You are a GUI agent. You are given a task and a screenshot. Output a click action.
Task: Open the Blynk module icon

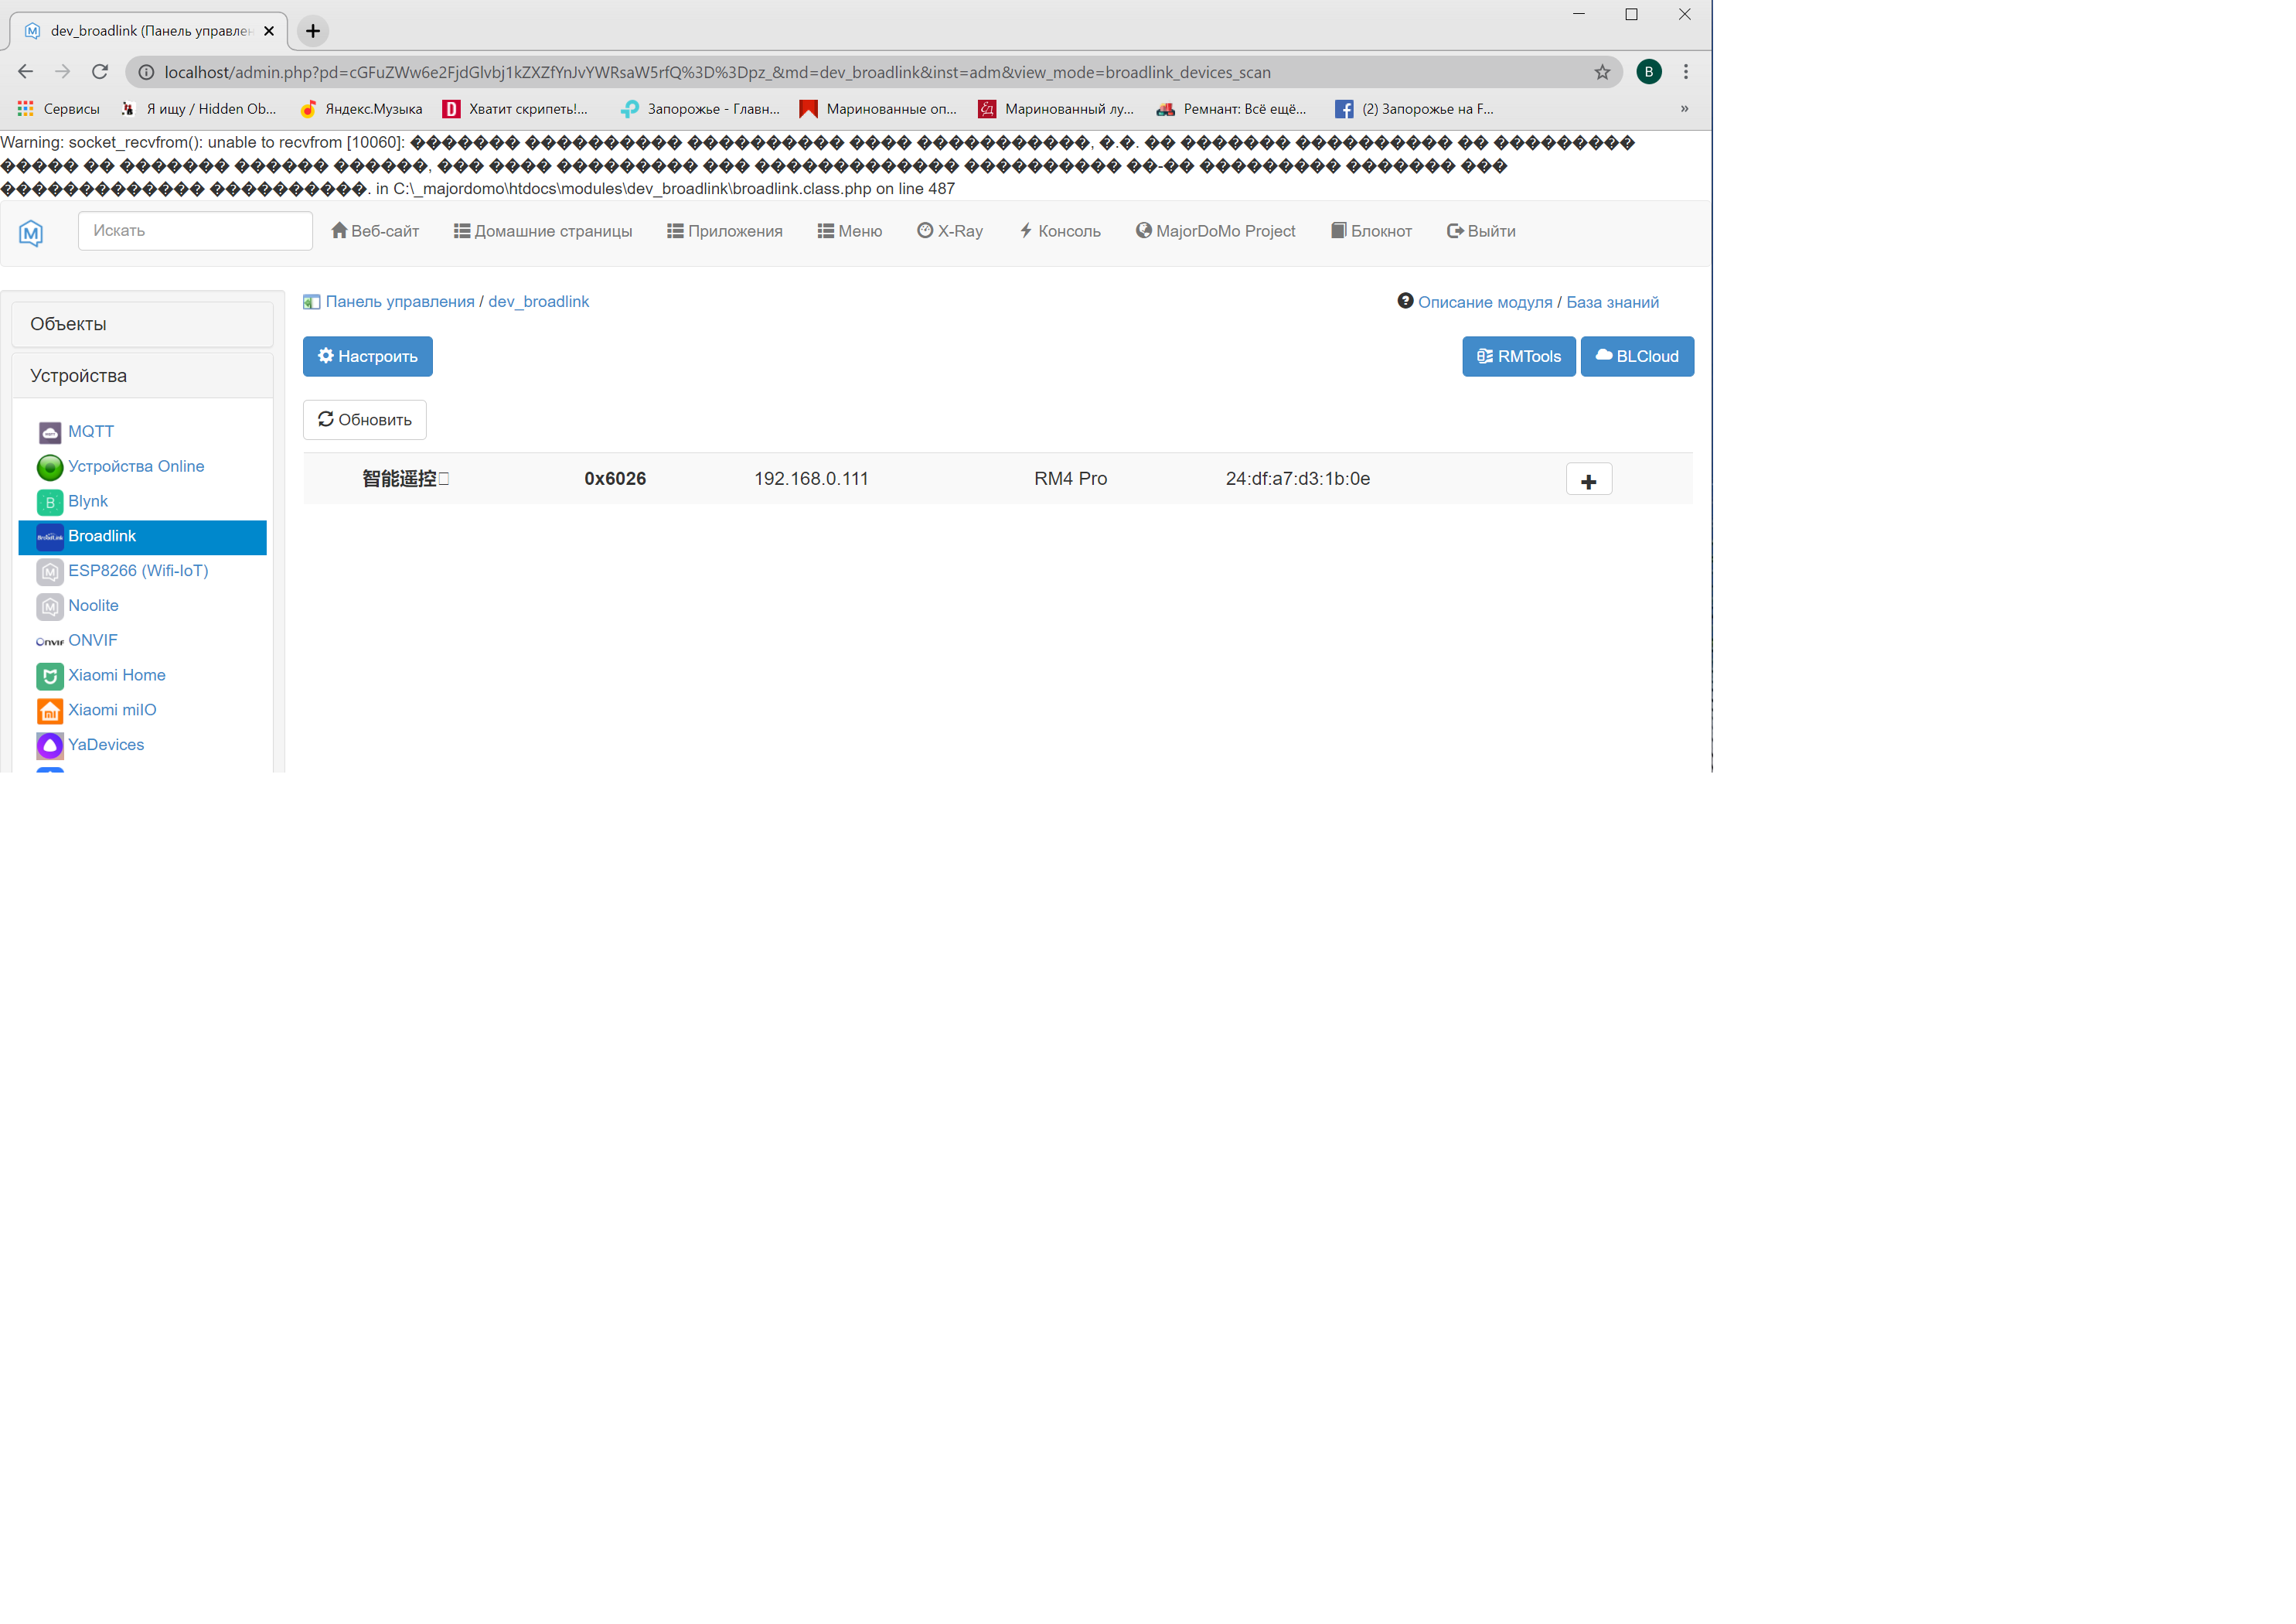pyautogui.click(x=49, y=503)
